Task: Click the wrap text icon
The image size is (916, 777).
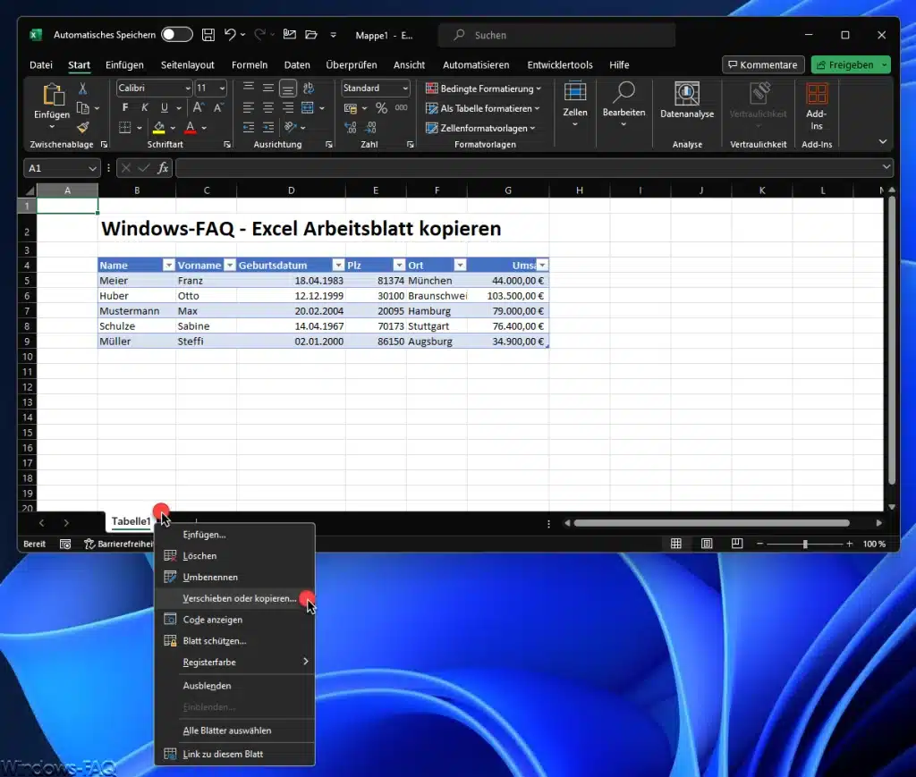Action: (x=309, y=89)
